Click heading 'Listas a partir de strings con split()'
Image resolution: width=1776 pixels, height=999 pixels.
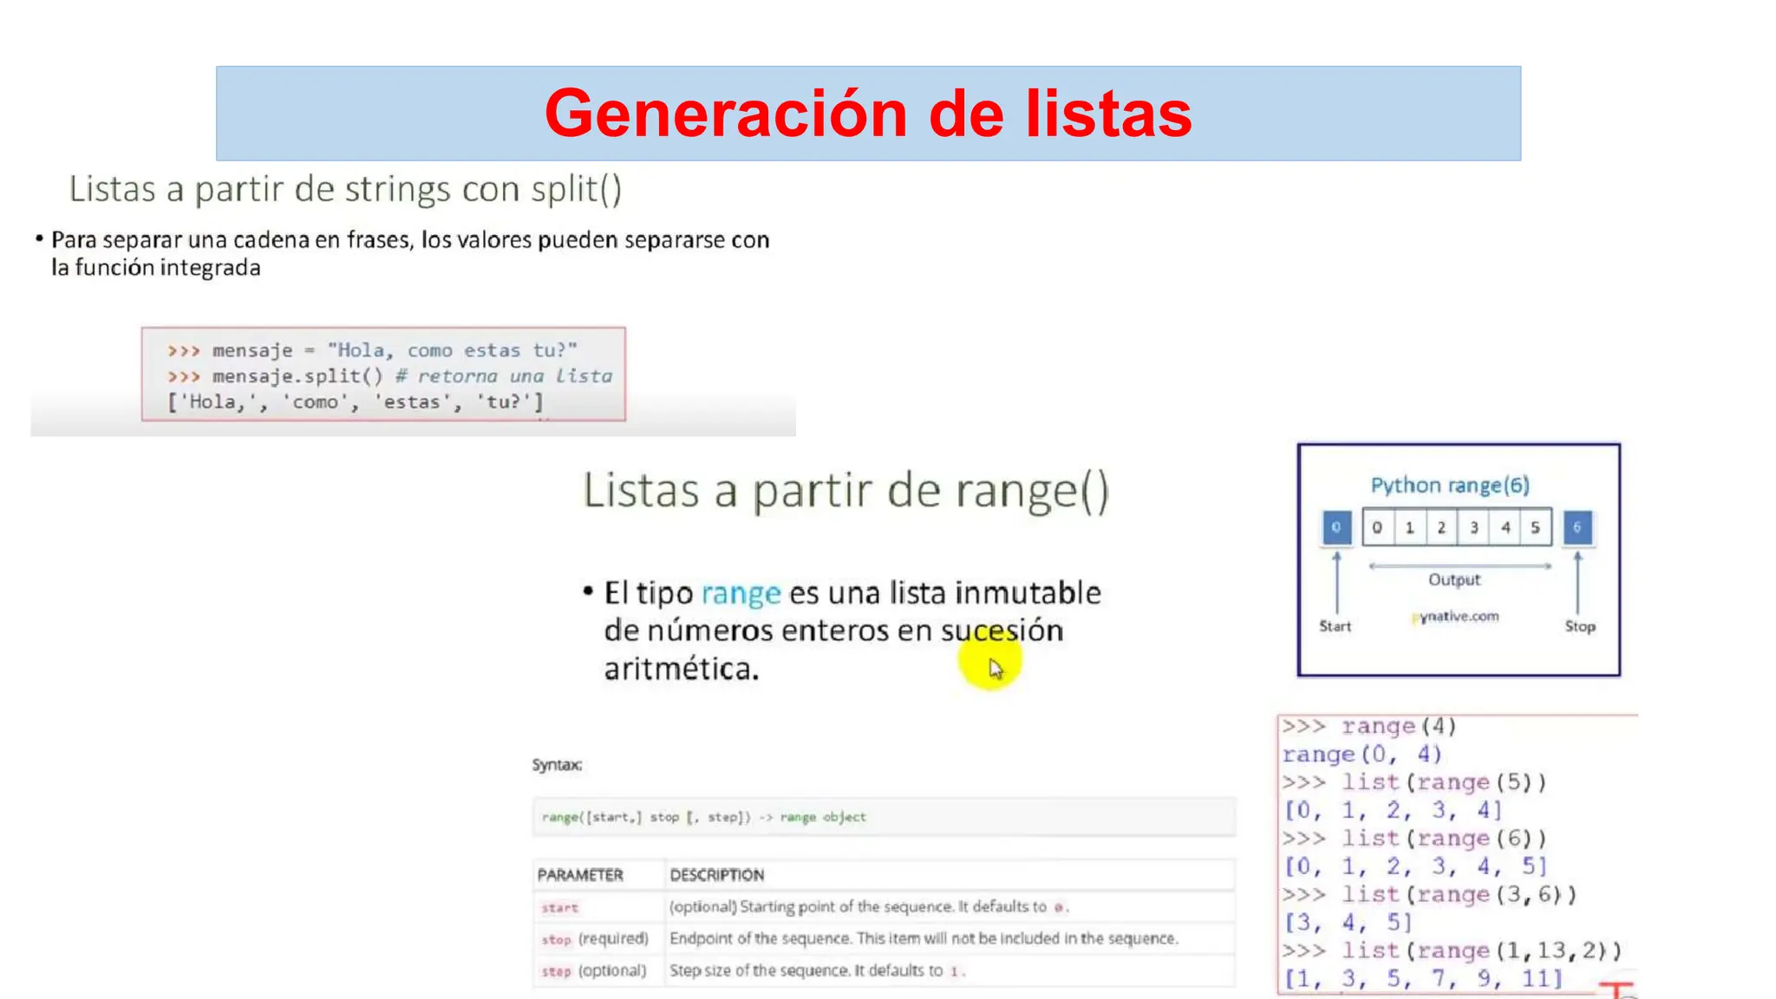345,189
